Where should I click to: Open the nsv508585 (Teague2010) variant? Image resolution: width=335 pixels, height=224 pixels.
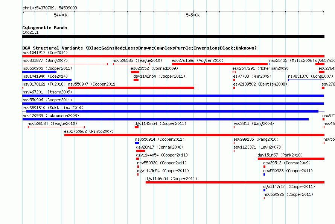[x=137, y=60]
